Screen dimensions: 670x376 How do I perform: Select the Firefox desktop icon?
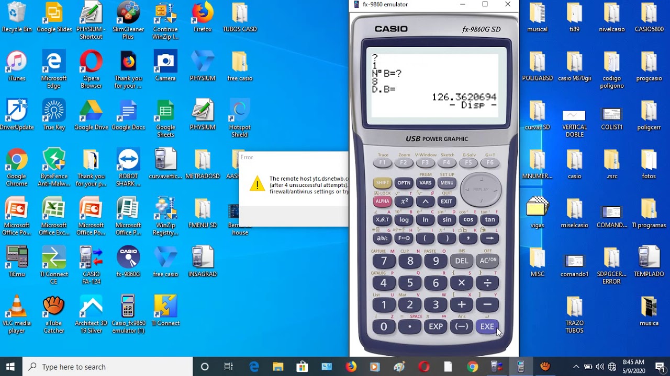coord(203,18)
